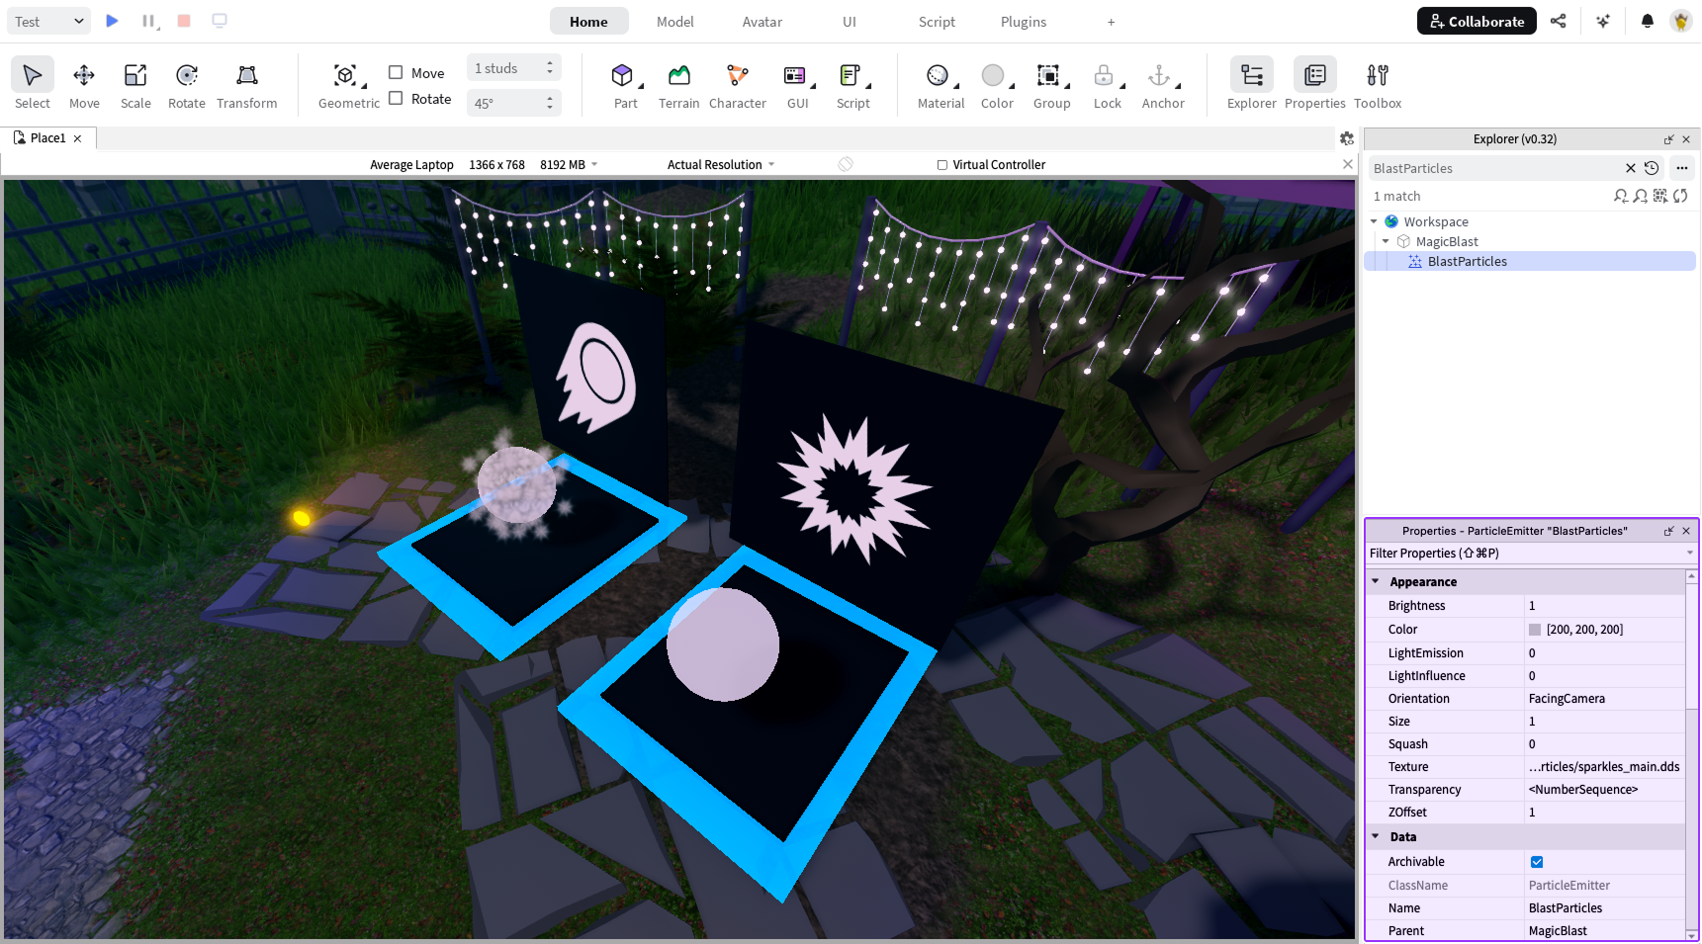Open the Test mode dropdown
This screenshot has width=1702, height=944.
[x=49, y=21]
